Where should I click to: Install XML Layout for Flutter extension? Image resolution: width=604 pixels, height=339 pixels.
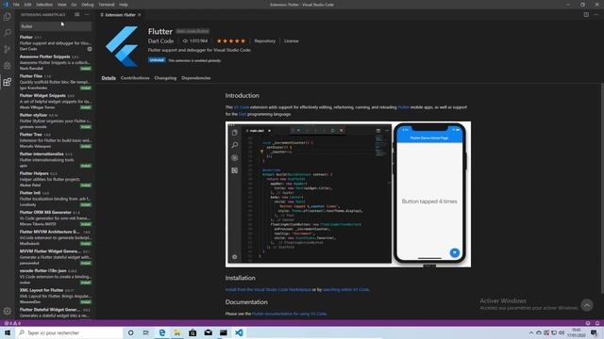[86, 302]
